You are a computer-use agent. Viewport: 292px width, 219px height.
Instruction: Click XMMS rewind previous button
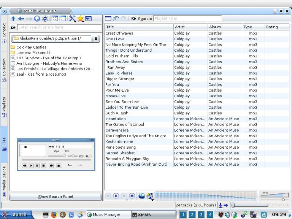[x=25, y=165]
